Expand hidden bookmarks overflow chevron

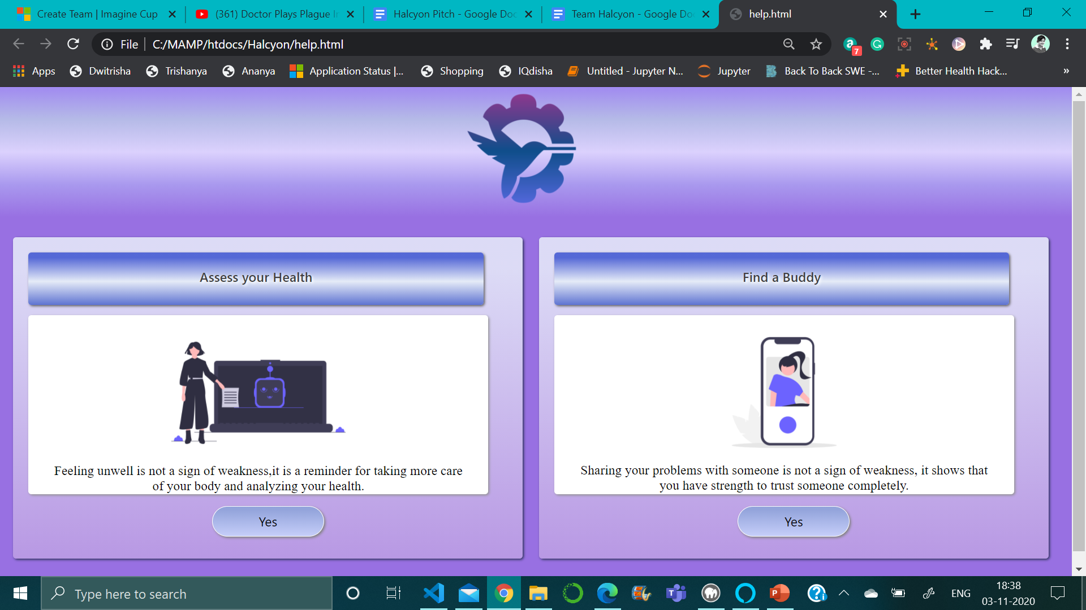(x=1066, y=71)
